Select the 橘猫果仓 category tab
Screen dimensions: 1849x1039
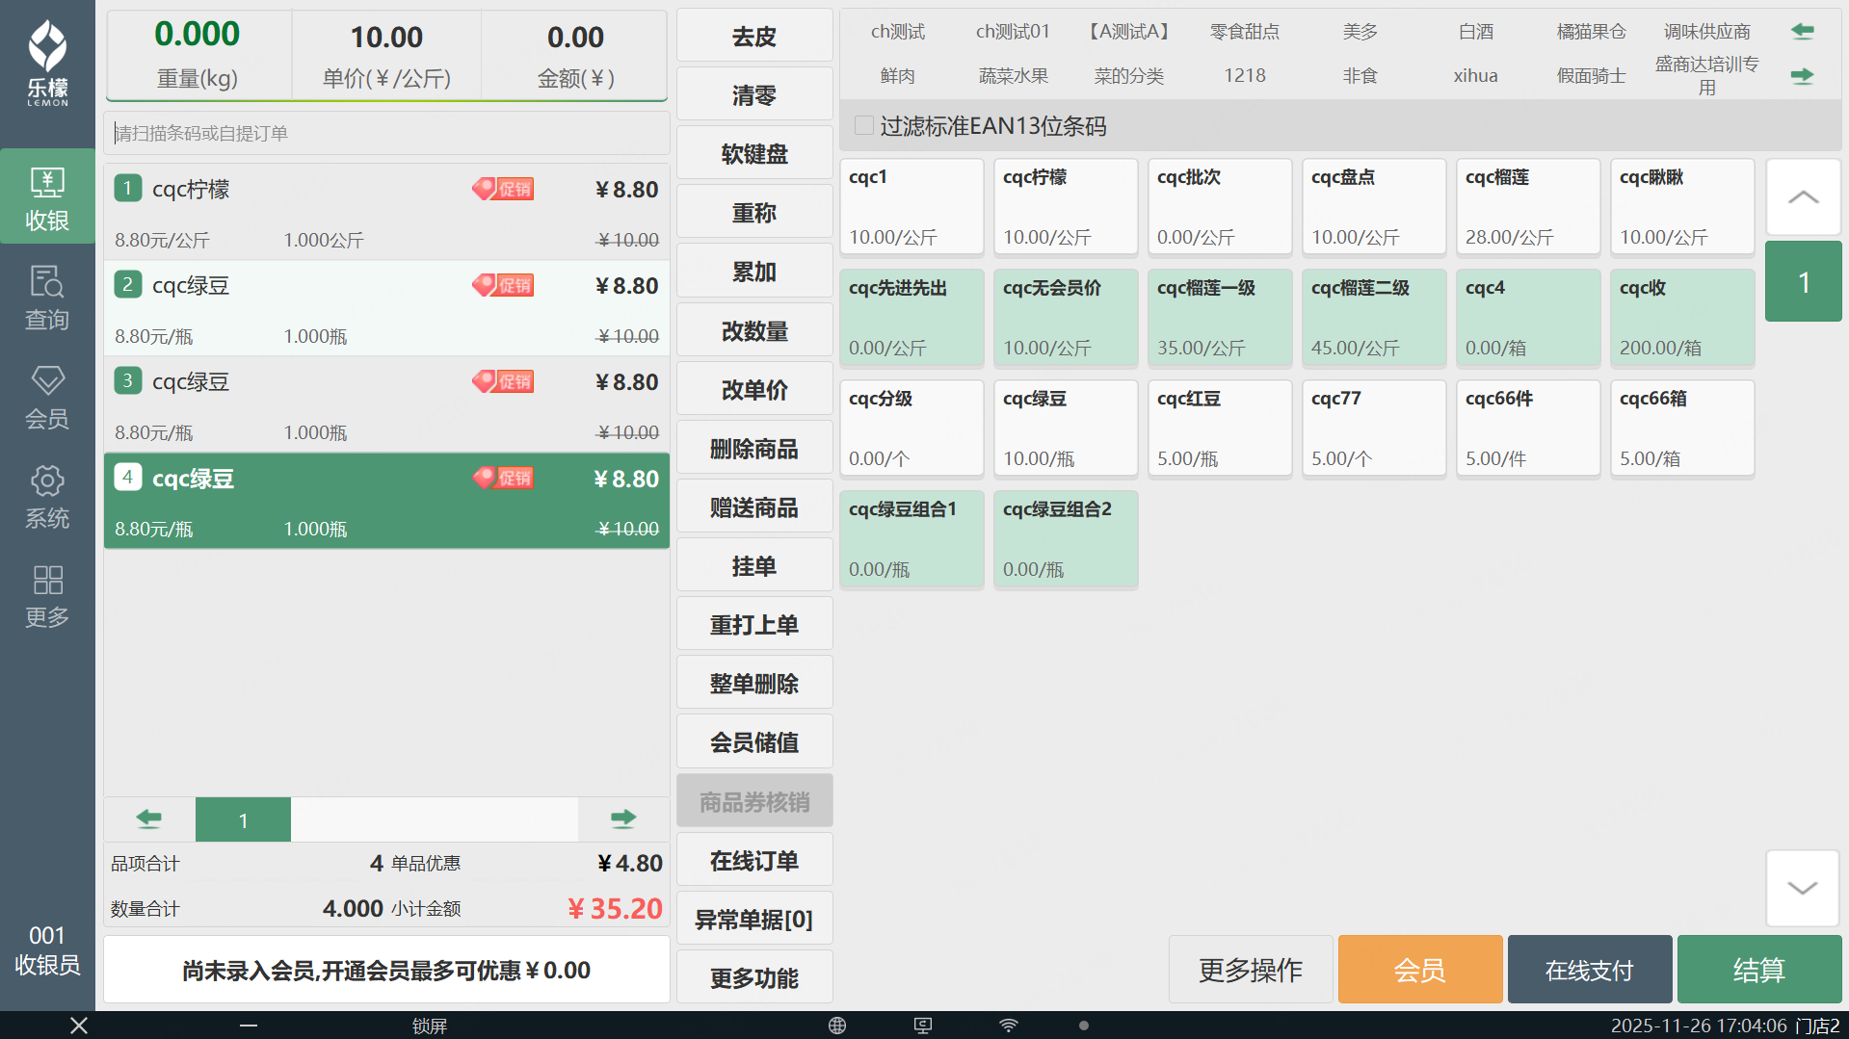click(1592, 32)
